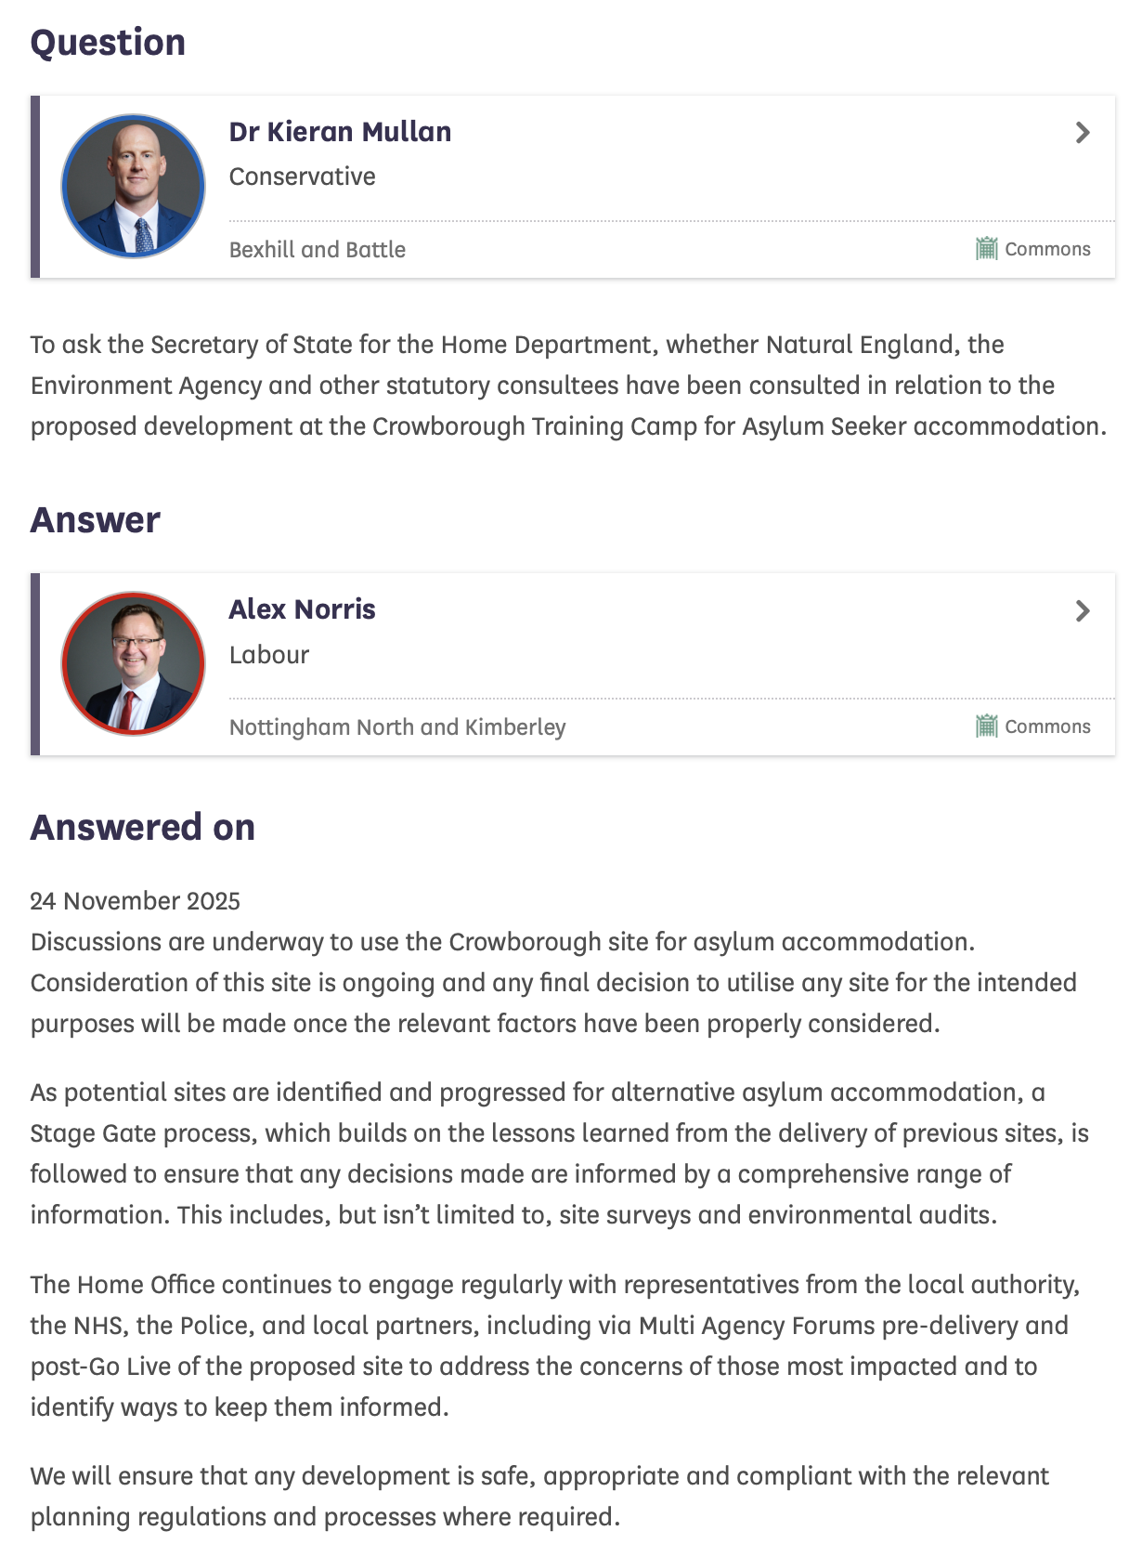Click the Answered on heading
The width and height of the screenshot is (1142, 1544).
coord(142,828)
